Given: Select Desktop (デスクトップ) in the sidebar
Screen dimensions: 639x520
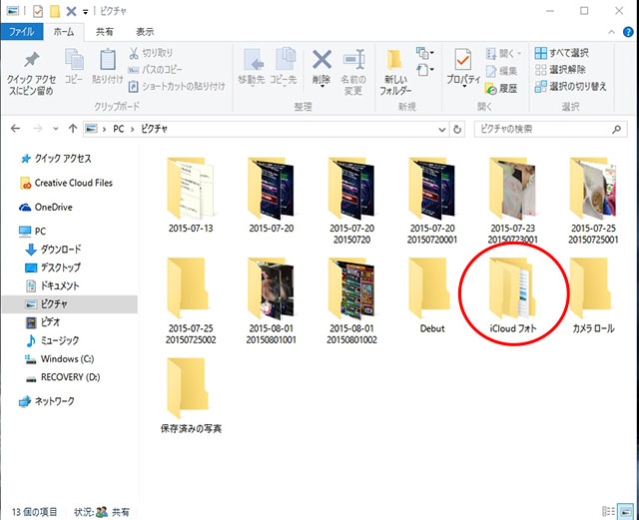Looking at the screenshot, I should coord(53,267).
